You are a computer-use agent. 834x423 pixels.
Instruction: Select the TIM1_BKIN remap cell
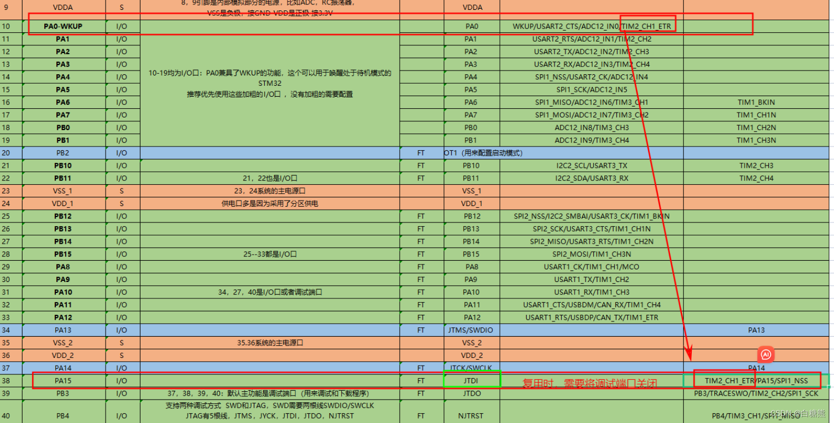pos(756,102)
